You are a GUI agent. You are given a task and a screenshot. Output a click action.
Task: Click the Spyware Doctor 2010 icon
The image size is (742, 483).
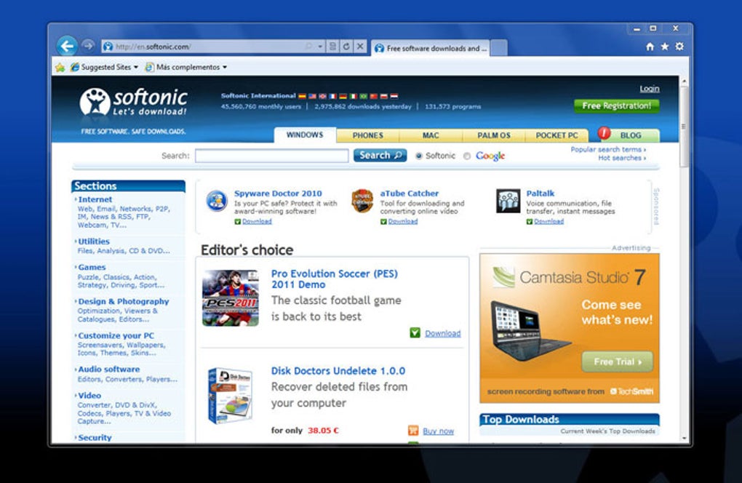pyautogui.click(x=217, y=201)
